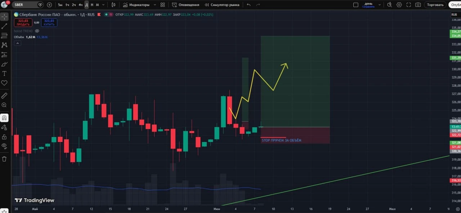This screenshot has height=213, width=461.
Task: Open the heart icons tool
Action: (4, 83)
